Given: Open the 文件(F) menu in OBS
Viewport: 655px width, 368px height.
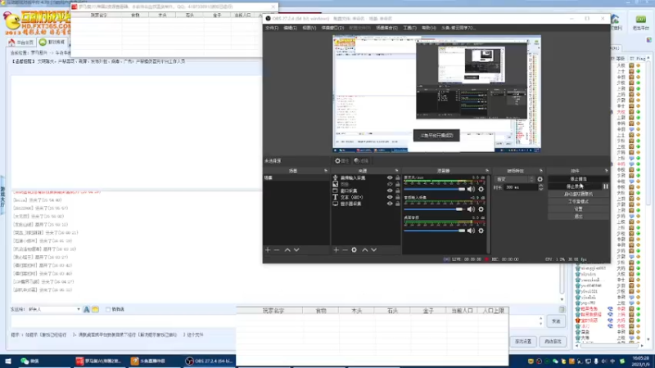Looking at the screenshot, I should pos(272,28).
